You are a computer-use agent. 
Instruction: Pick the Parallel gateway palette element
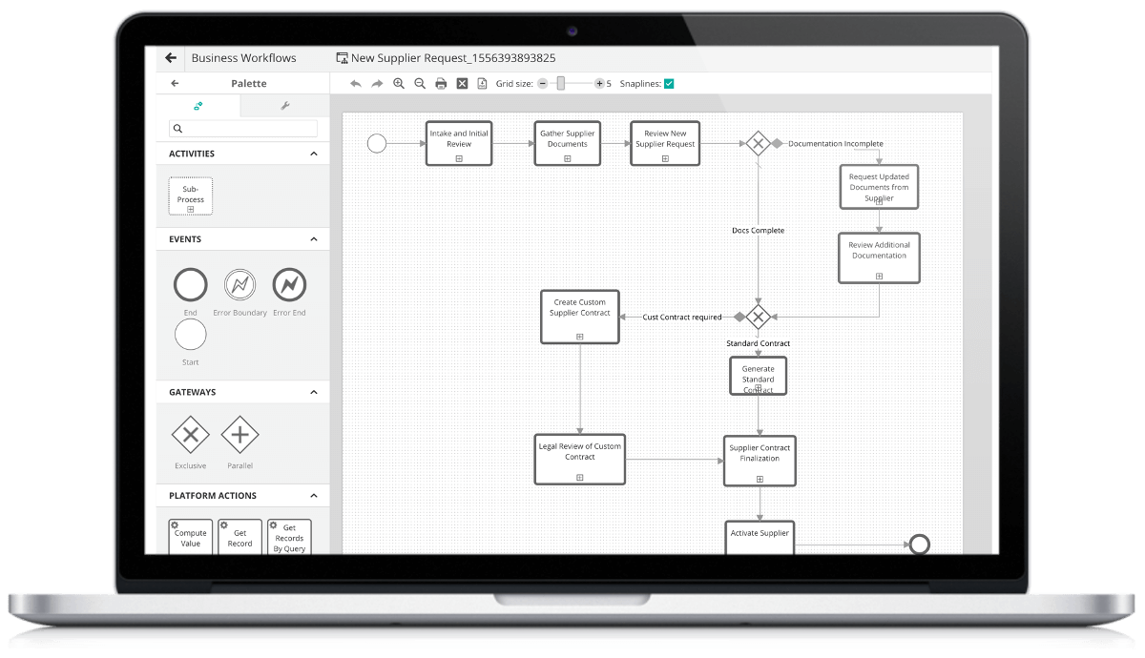(x=239, y=437)
